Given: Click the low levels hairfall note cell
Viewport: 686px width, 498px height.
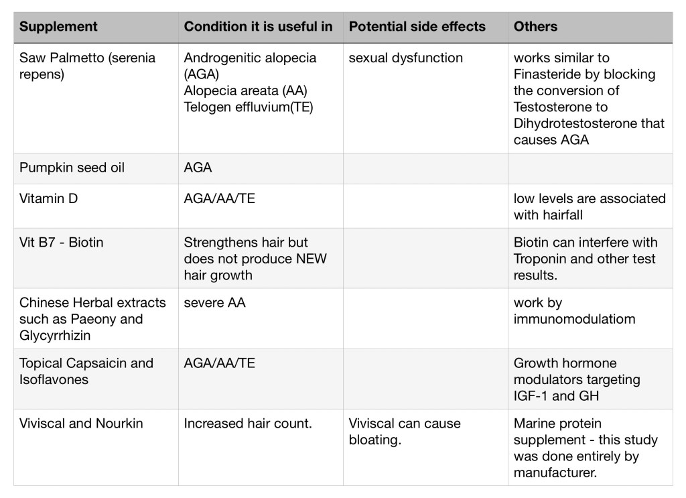Looking at the screenshot, I should click(x=589, y=206).
